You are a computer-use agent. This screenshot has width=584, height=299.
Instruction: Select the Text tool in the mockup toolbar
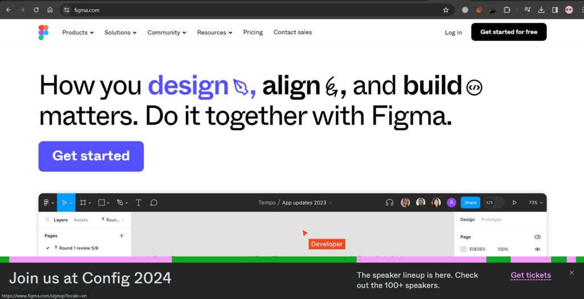138,203
